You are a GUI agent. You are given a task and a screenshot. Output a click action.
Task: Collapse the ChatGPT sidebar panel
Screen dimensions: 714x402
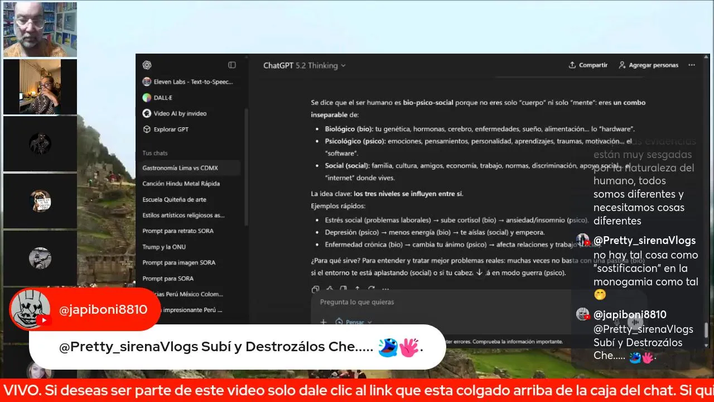(x=232, y=65)
